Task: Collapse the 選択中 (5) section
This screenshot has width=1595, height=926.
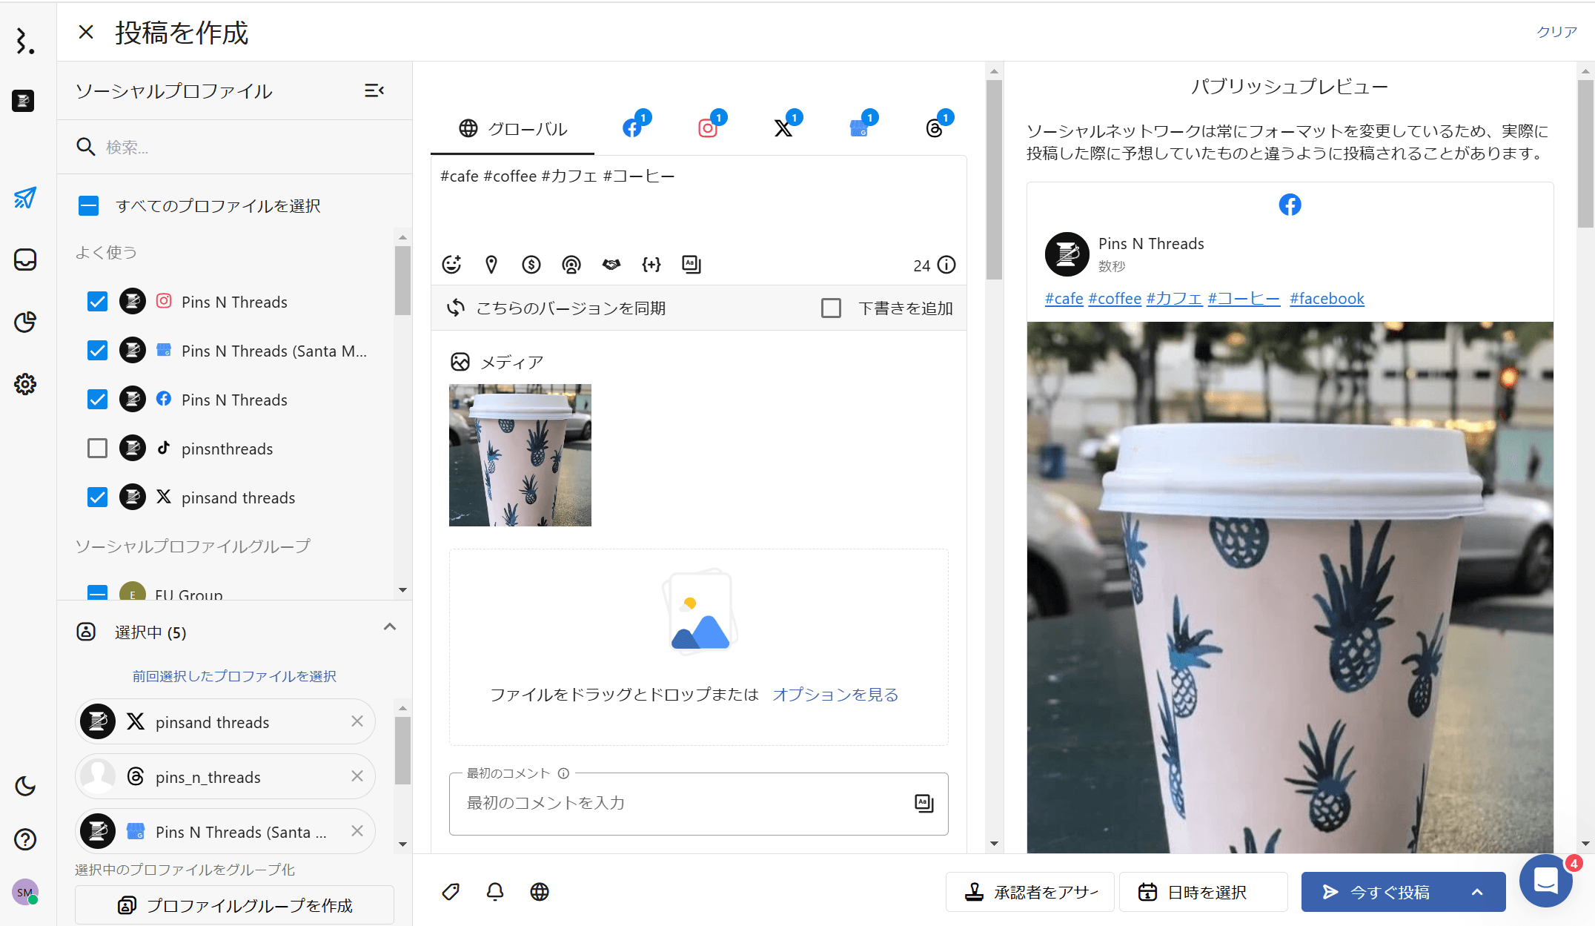Action: click(389, 627)
